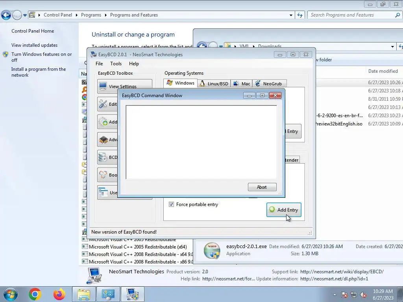Switch to the Mac tab
This screenshot has width=403, height=302.
242,84
